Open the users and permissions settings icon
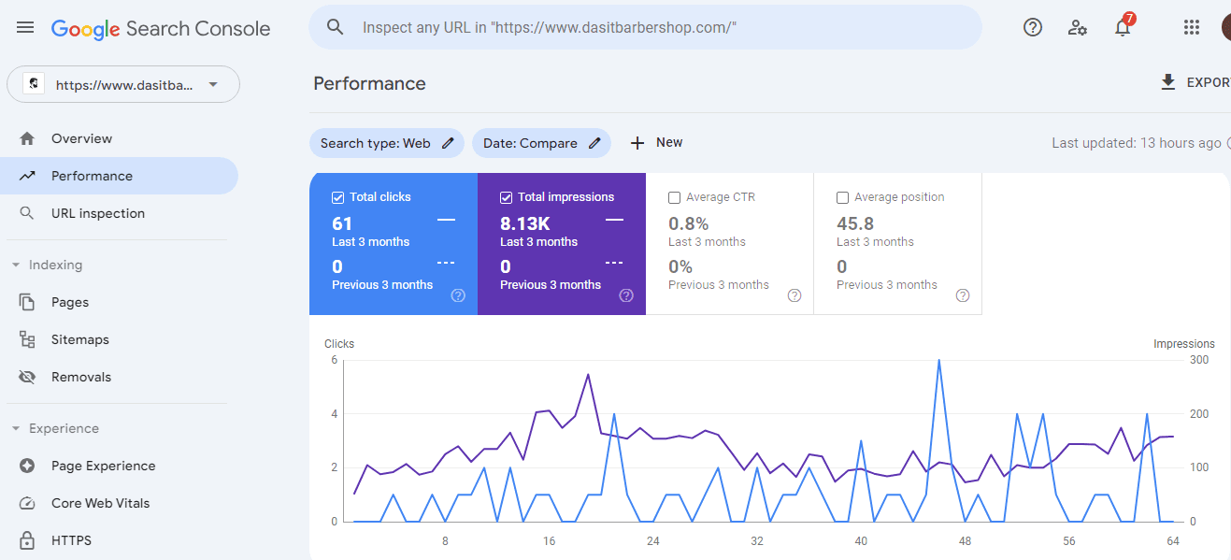 [x=1078, y=27]
